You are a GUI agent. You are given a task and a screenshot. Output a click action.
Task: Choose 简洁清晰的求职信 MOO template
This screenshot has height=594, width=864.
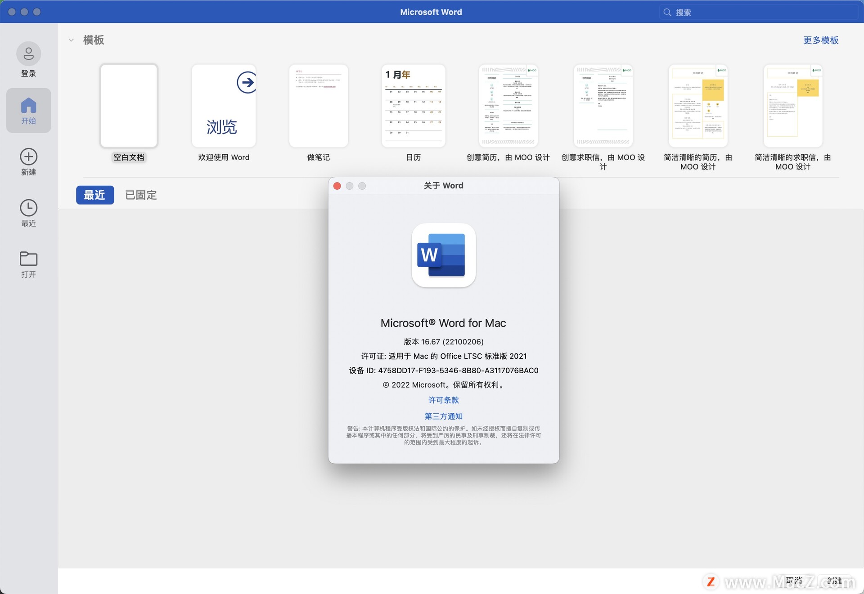[793, 106]
